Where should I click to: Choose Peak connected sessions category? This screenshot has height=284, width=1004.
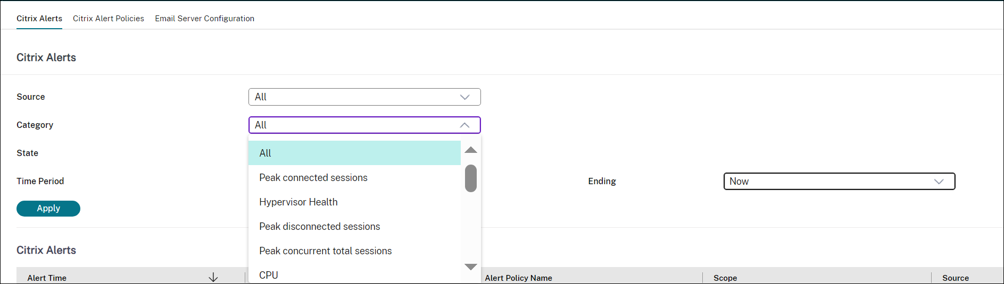tap(313, 177)
